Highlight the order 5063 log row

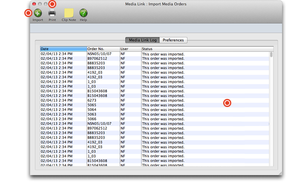coord(103,114)
